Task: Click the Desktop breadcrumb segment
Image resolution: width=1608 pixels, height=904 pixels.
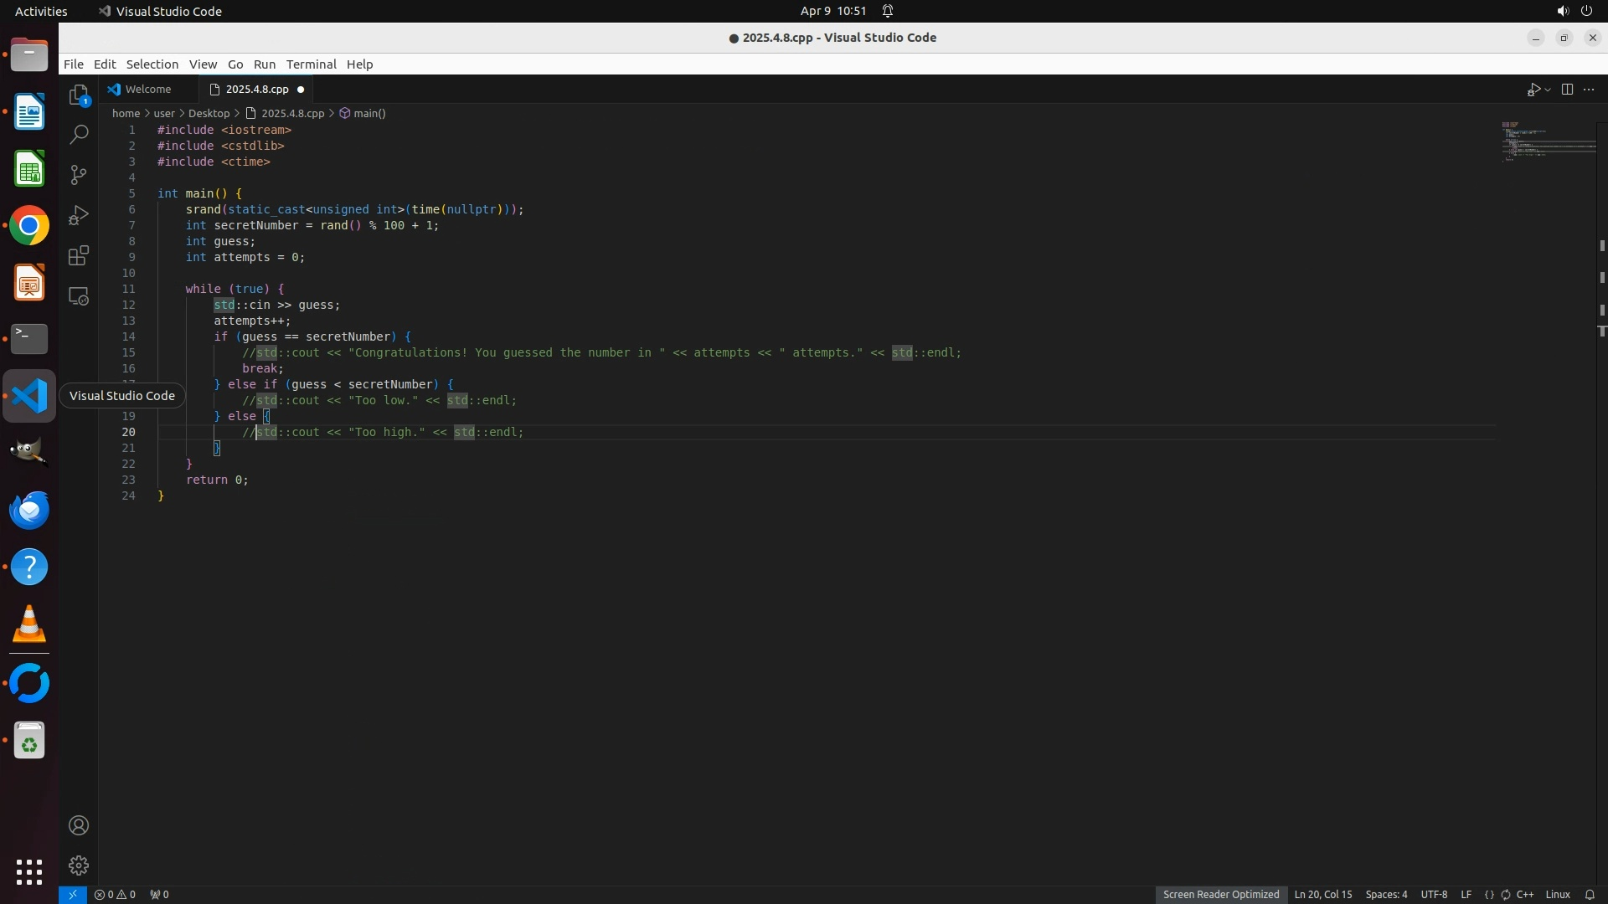Action: pos(209,113)
